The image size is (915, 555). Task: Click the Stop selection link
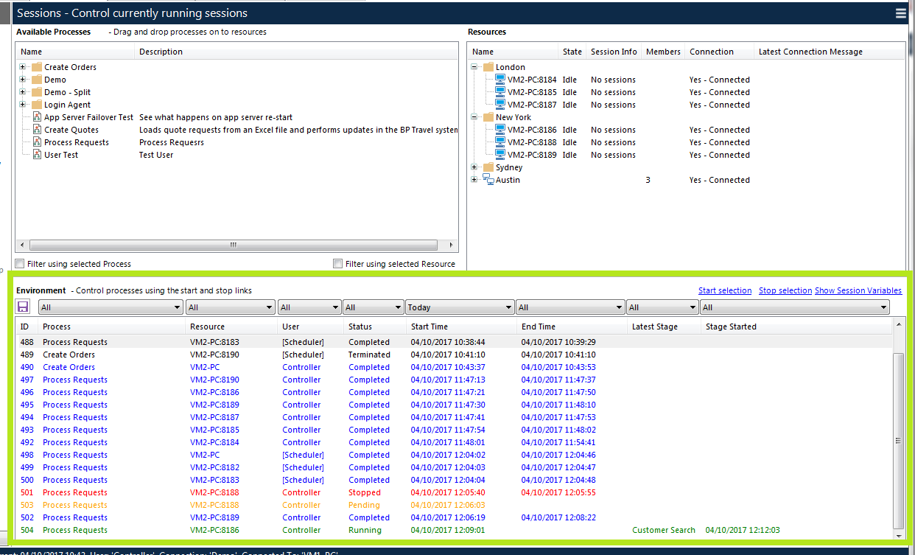[x=785, y=290]
